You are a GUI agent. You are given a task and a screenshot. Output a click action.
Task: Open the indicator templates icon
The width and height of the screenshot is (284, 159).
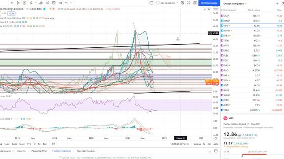coord(47,3)
